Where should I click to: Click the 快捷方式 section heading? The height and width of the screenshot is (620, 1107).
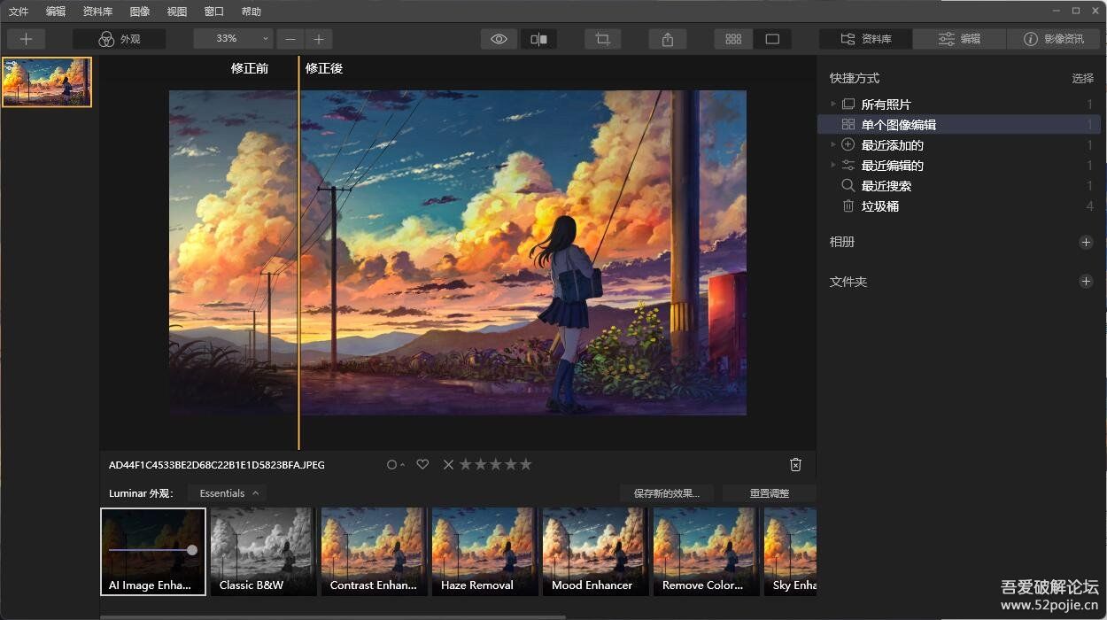click(x=855, y=78)
